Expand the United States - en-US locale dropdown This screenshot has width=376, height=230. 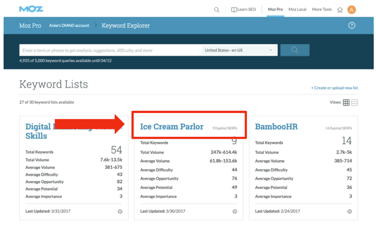click(239, 50)
